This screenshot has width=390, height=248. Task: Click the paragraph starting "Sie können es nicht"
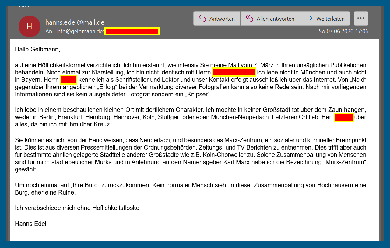(x=190, y=155)
